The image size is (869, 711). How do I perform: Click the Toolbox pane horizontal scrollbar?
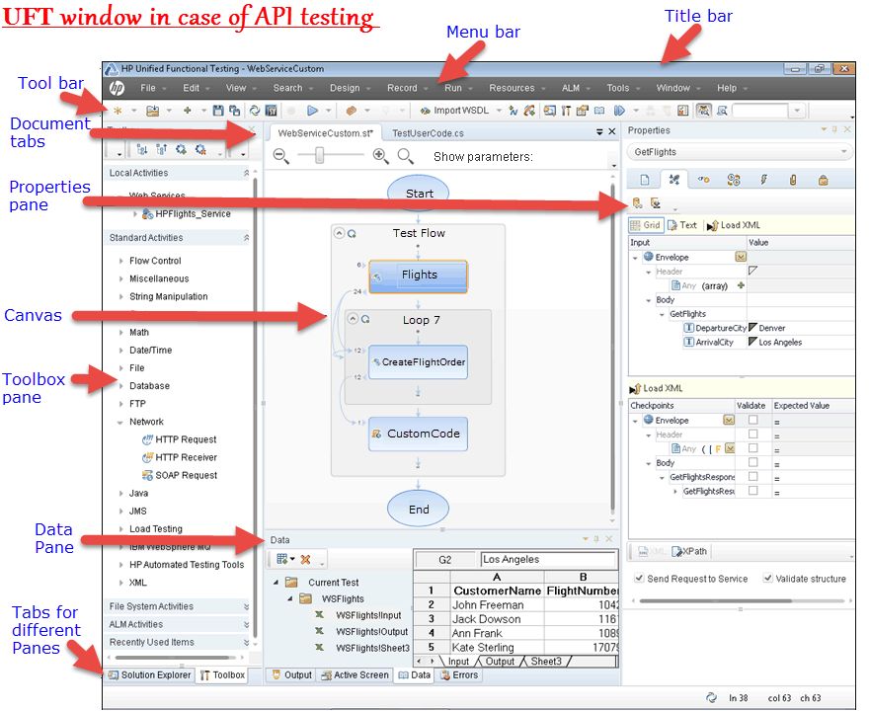pos(175,658)
